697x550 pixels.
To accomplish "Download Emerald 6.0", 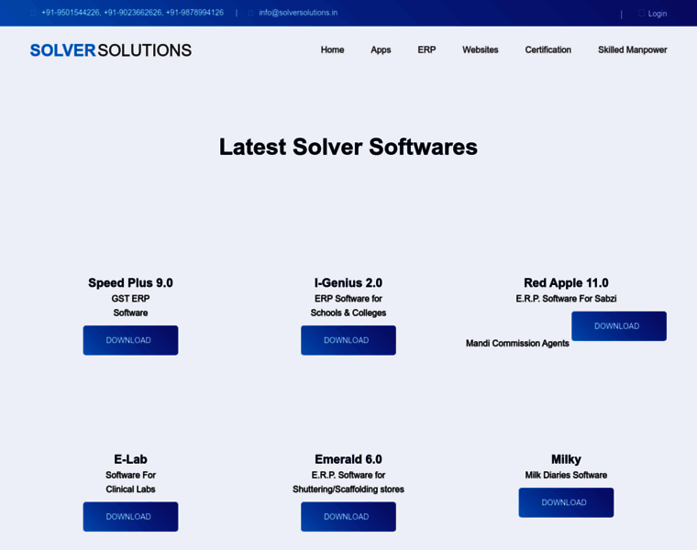I will (x=348, y=517).
